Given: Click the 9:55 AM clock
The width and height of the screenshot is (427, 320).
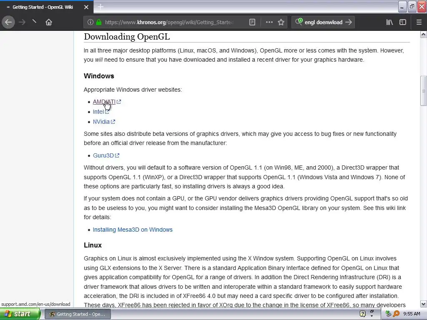Looking at the screenshot, I should coord(412,314).
